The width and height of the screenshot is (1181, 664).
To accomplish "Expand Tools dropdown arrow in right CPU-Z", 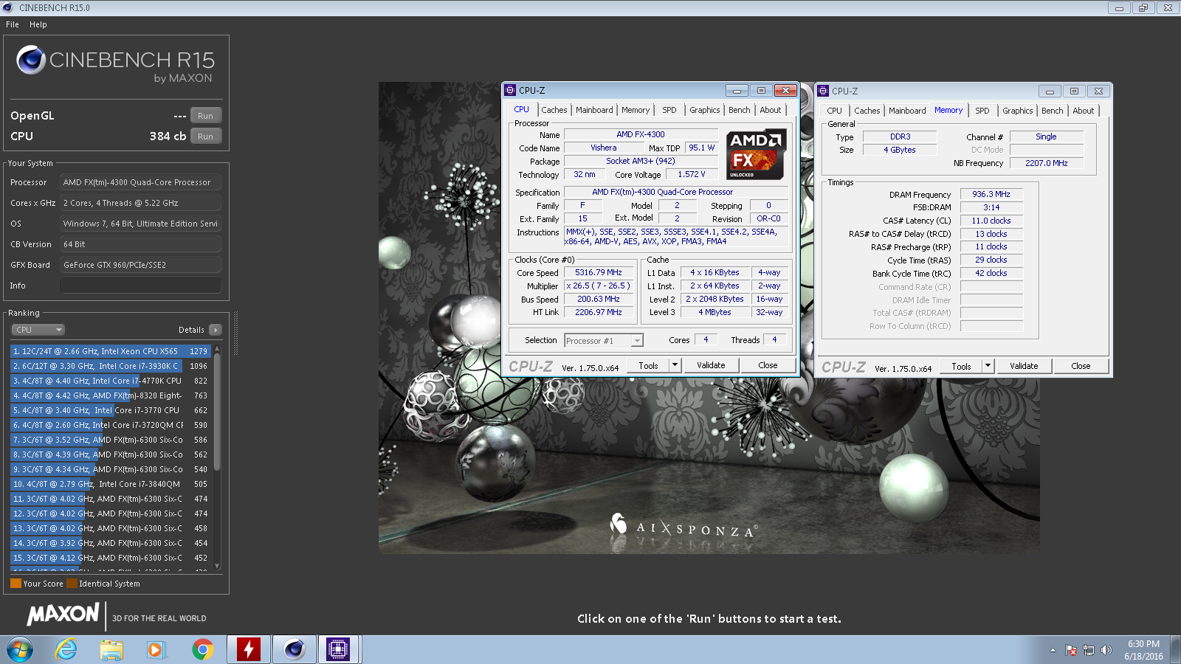I will click(x=988, y=366).
